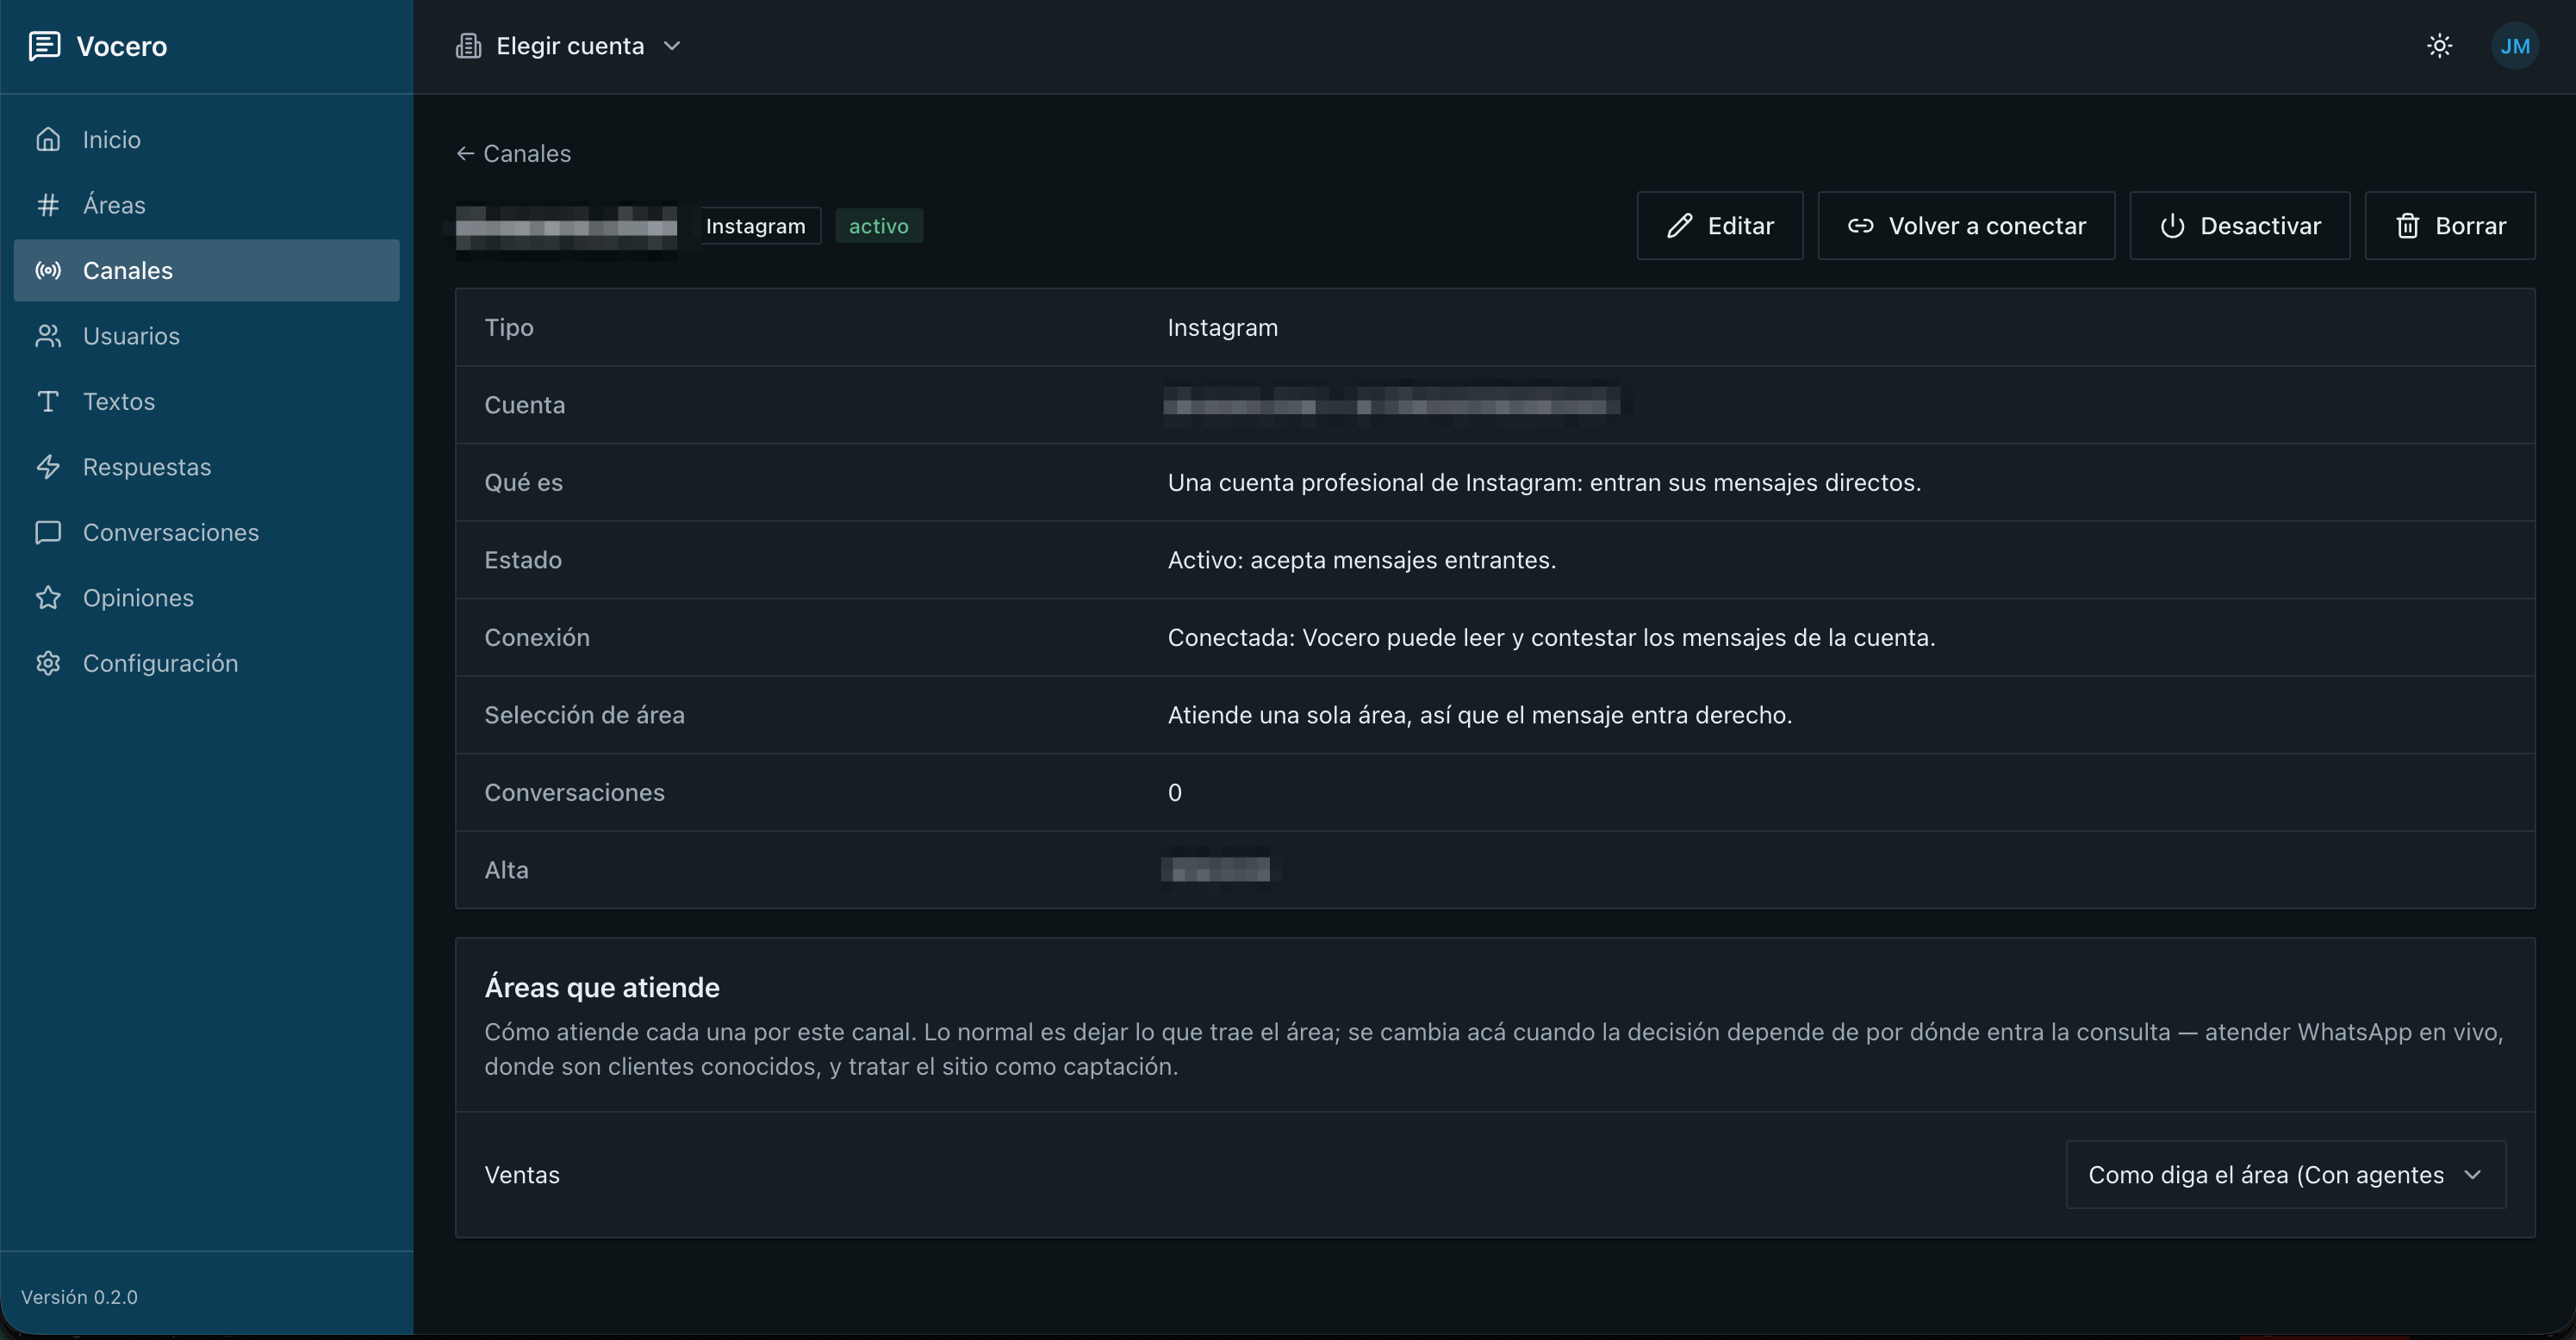Click the text "Activo: acepta mensajes entrantes."
Viewport: 2576px width, 1340px height.
point(1361,560)
